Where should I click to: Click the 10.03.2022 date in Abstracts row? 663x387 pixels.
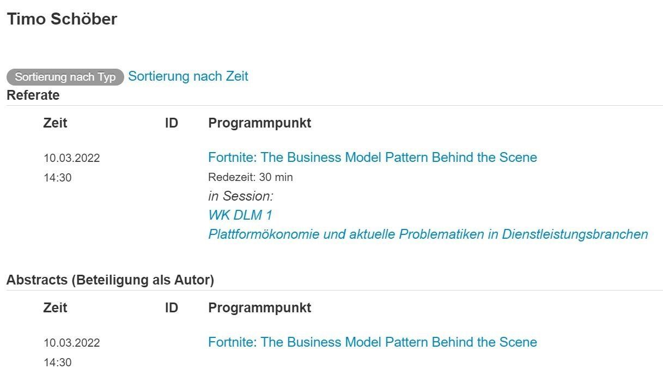71,343
